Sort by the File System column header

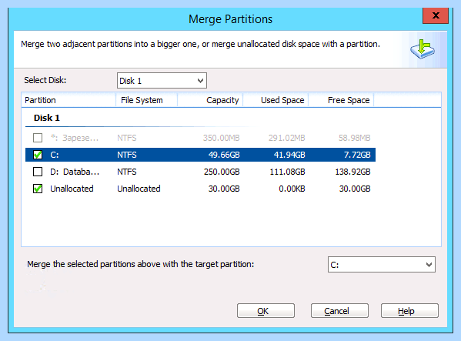click(x=146, y=100)
